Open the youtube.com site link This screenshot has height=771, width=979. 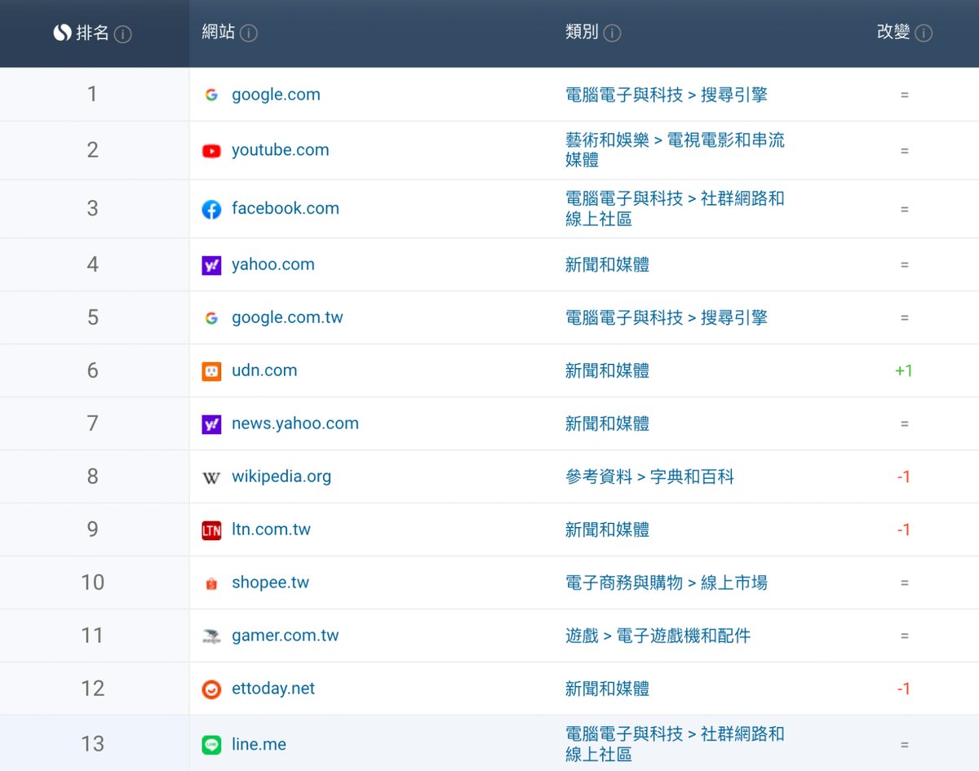point(281,150)
